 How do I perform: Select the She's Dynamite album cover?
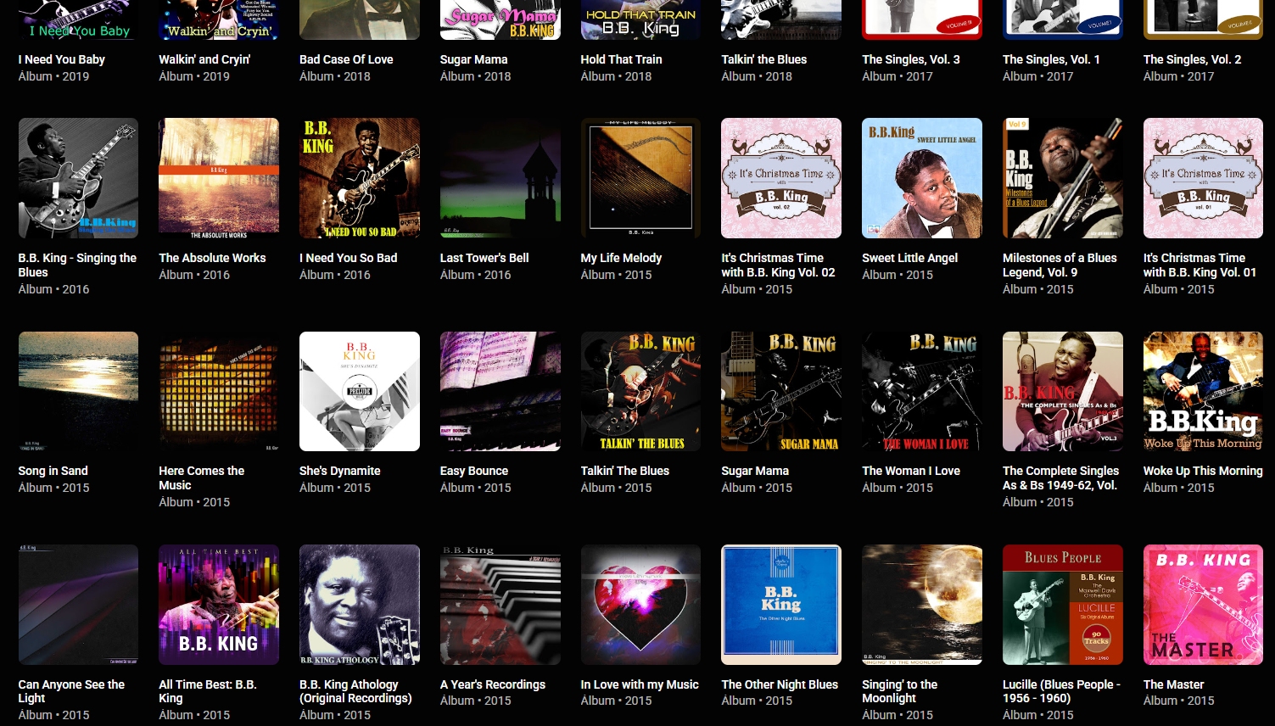pyautogui.click(x=360, y=391)
